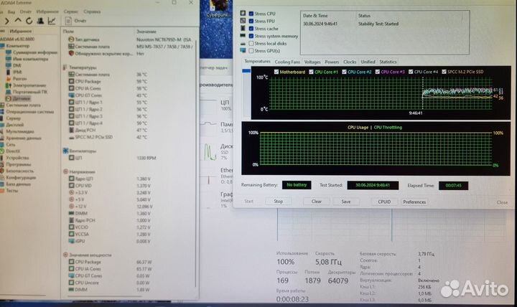The width and height of the screenshot is (517, 307).
Task: Click the forward arrow in AIDA64 toolbar
Action: (7, 21)
